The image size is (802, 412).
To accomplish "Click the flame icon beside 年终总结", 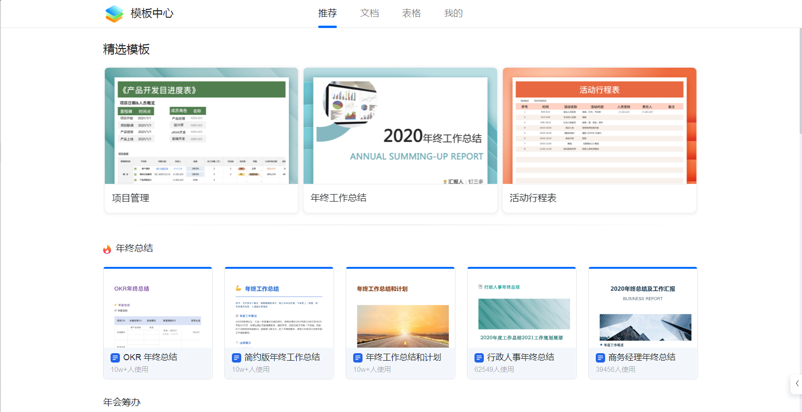I will click(x=107, y=249).
